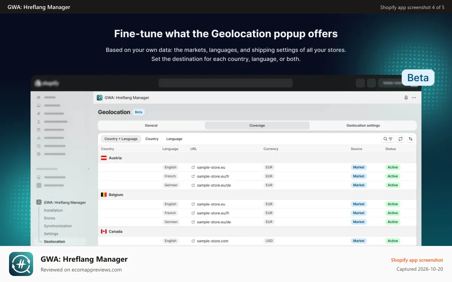
Task: Click the sample-store.com URL for Canada
Action: [212, 241]
